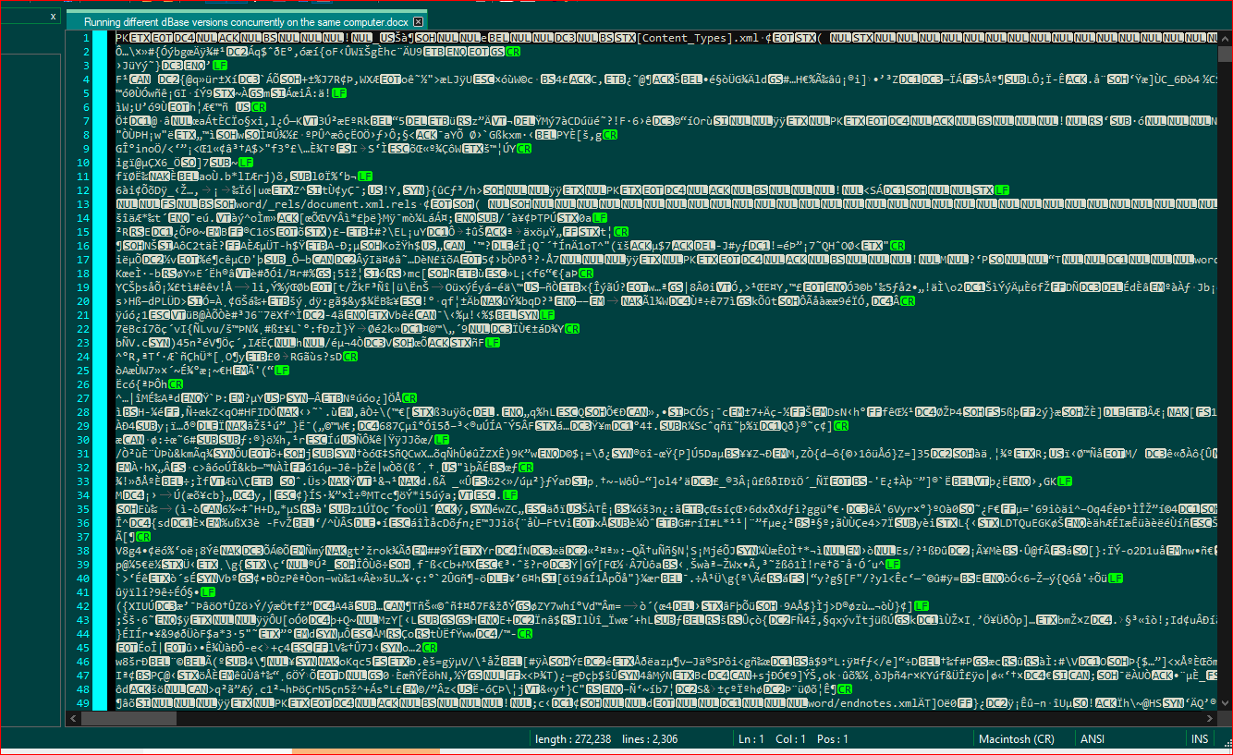Image resolution: width=1233 pixels, height=755 pixels.
Task: Click line number 1 in the margin
Action: tap(85, 38)
